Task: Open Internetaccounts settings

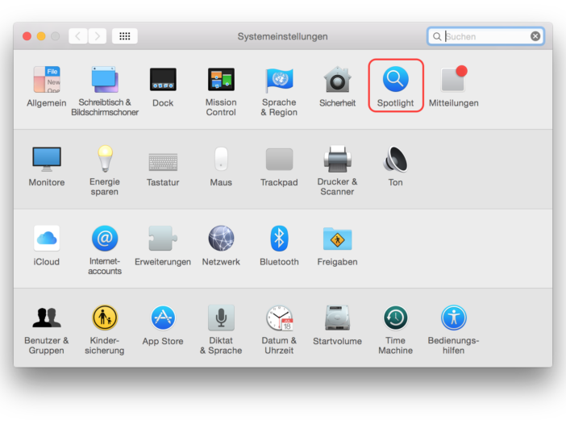Action: click(105, 250)
